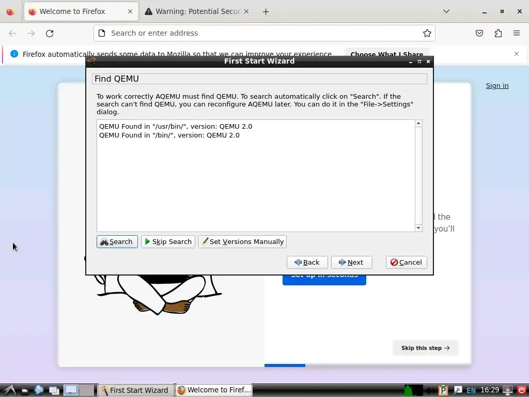
Task: Launch the web browser globe taskbar icon
Action: click(x=39, y=390)
